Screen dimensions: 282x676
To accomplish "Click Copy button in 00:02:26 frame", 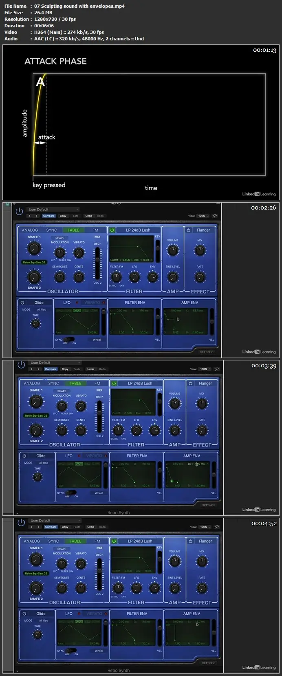I will (63, 216).
